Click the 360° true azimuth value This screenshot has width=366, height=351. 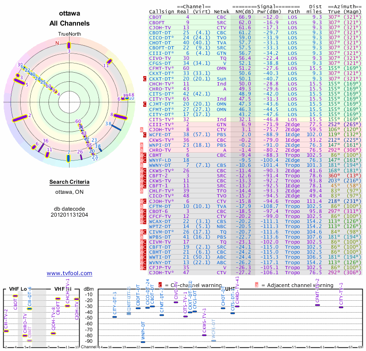pos(334,175)
